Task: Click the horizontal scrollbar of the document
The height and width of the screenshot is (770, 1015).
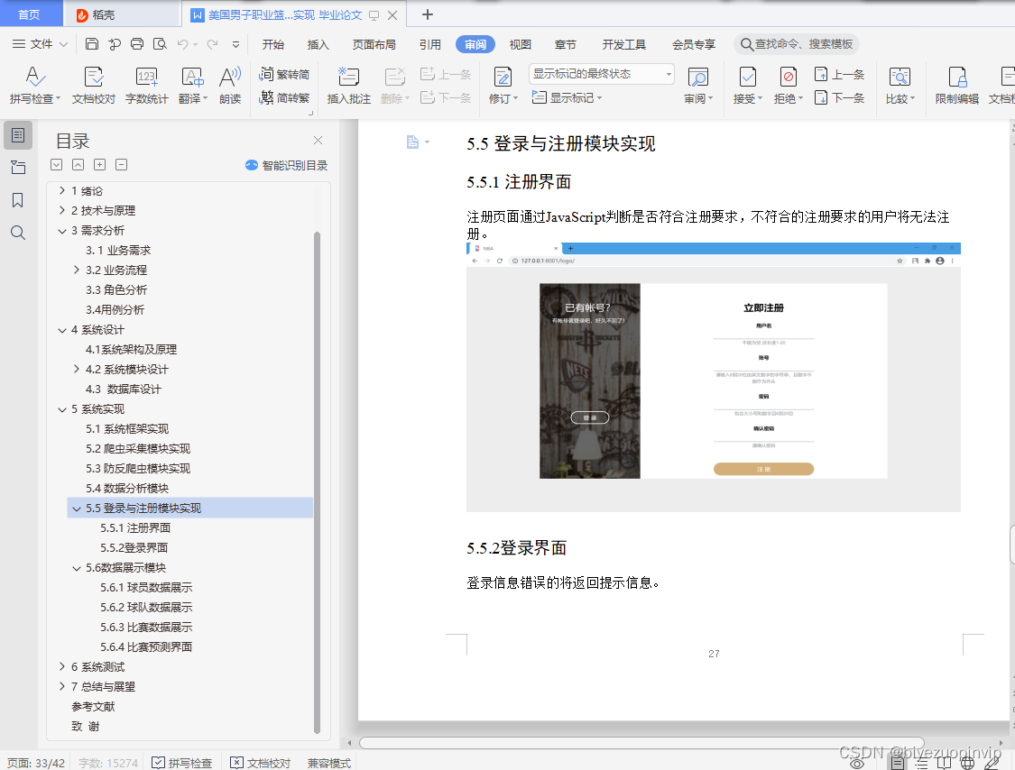Action: point(641,742)
